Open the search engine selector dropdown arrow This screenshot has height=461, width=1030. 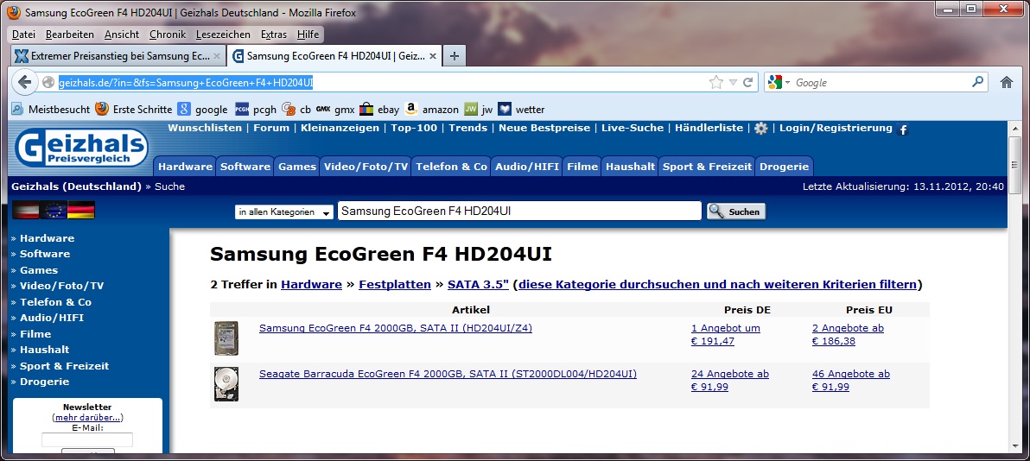(x=787, y=83)
